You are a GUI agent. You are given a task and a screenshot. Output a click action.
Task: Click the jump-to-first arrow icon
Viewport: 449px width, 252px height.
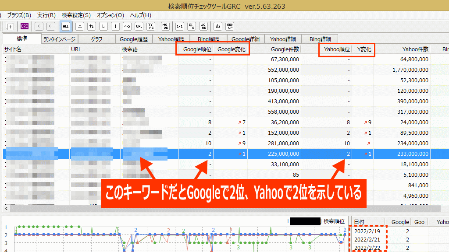(x=39, y=26)
